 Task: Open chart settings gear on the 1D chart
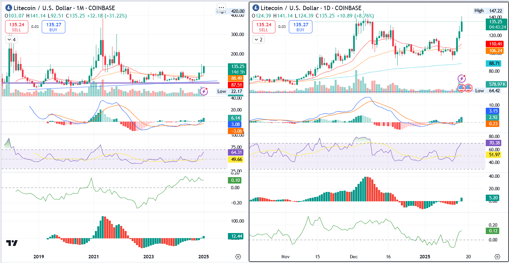(x=497, y=257)
